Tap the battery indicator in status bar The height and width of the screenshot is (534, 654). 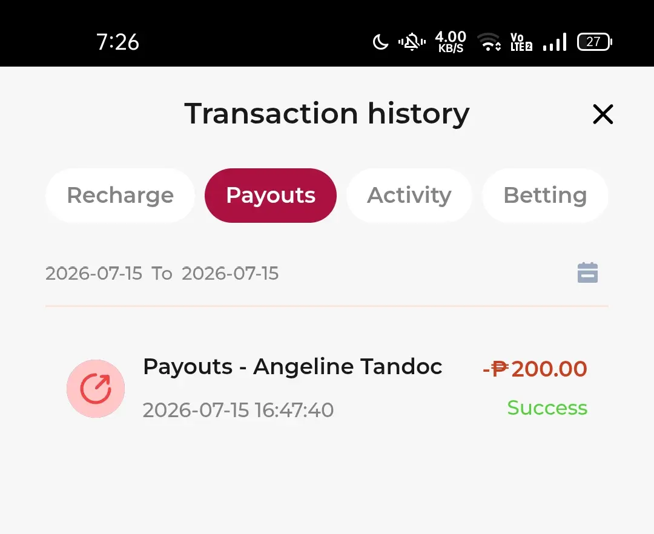tap(595, 42)
